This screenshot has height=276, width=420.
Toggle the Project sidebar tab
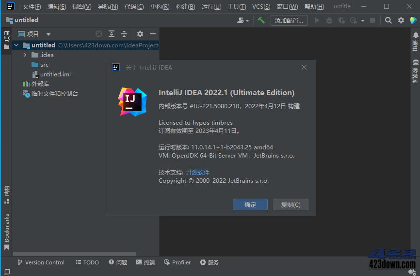(x=7, y=40)
